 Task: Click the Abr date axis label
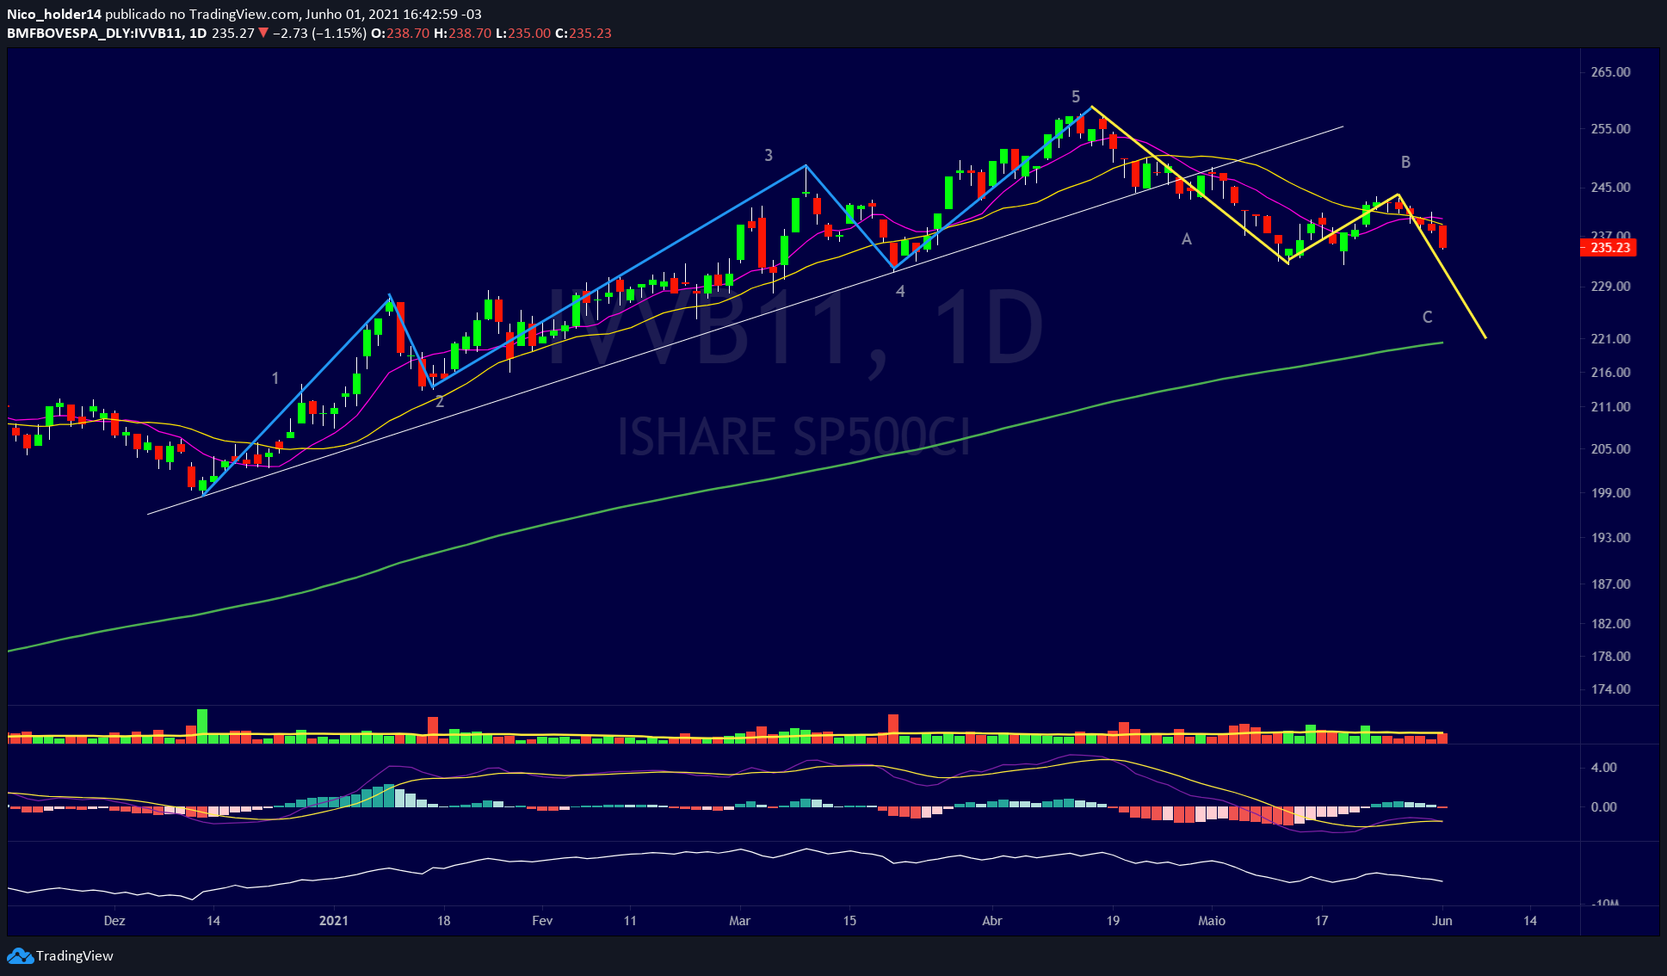click(x=992, y=920)
